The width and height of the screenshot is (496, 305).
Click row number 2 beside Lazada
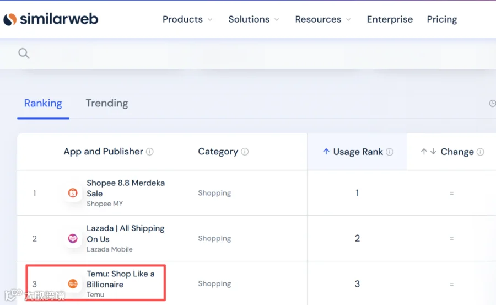(35, 238)
